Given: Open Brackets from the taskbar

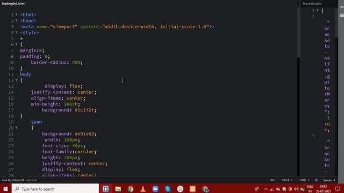Looking at the screenshot, I should 105,189.
